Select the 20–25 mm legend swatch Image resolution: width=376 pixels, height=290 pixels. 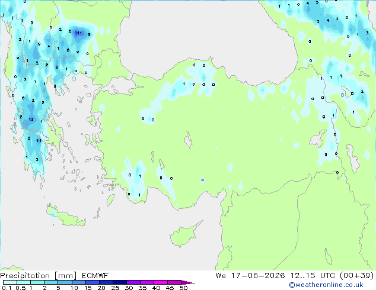(106, 282)
